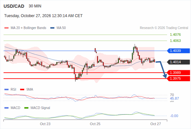191x129 pixels.
Task: Click the 1.4076 resistance level label
Action: 175,35
